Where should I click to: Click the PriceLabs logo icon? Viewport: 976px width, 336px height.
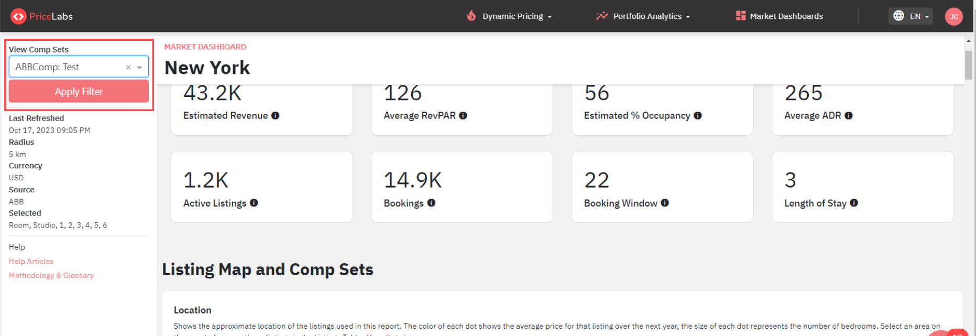(18, 16)
